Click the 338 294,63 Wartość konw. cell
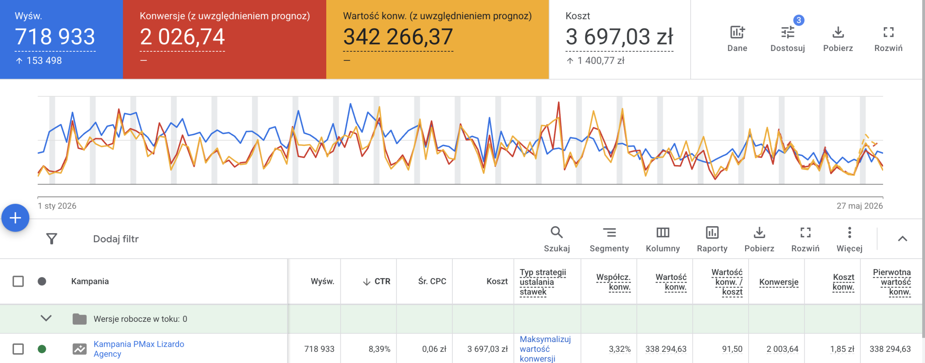925x363 pixels. pos(666,349)
